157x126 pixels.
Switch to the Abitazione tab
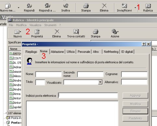(57, 52)
